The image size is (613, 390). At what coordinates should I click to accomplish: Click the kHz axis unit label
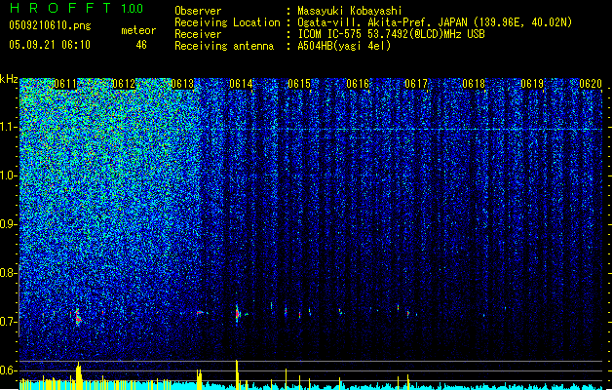pyautogui.click(x=9, y=79)
